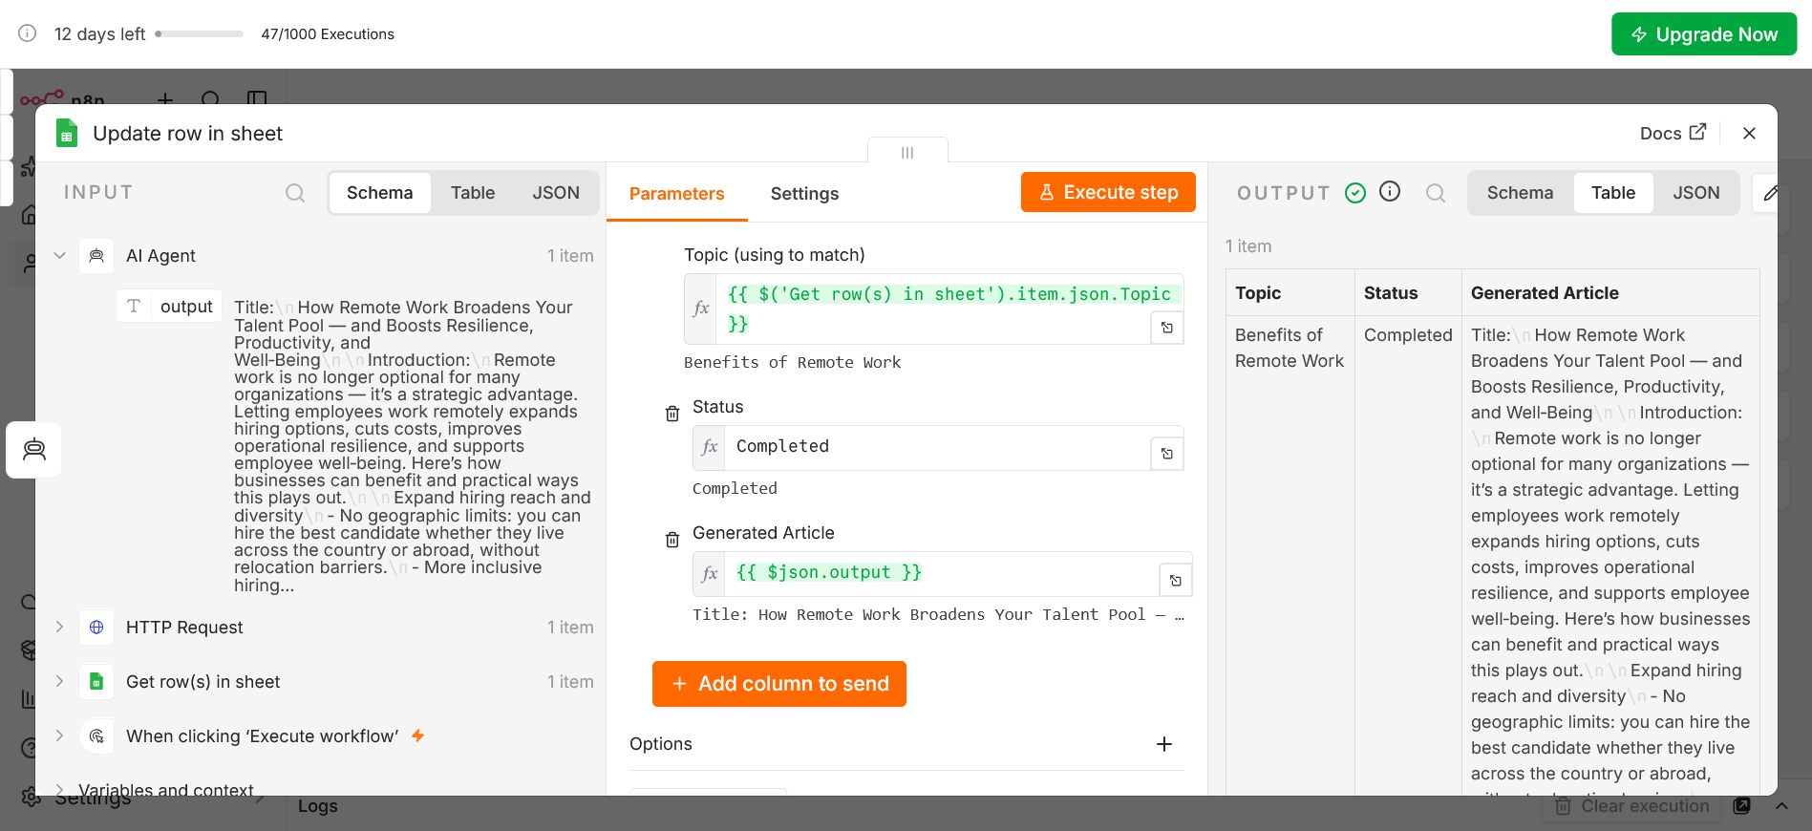
Task: Search the output data with magnifier icon
Action: tap(1436, 193)
